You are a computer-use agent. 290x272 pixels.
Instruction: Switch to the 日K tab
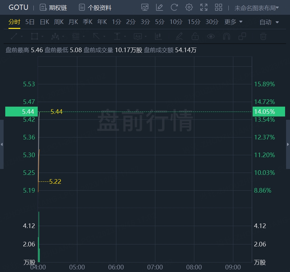pos(45,22)
